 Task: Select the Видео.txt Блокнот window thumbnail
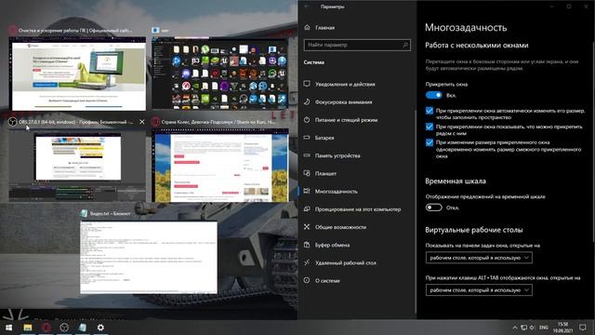pos(149,257)
